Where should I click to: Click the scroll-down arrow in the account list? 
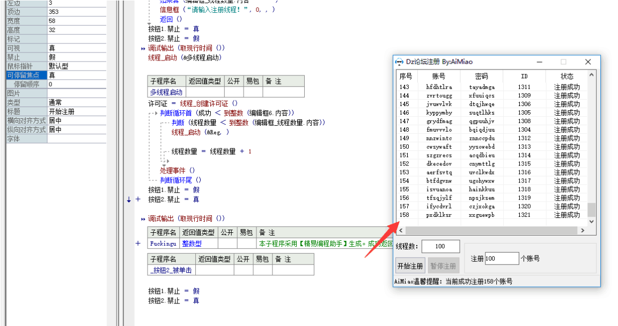pyautogui.click(x=592, y=221)
